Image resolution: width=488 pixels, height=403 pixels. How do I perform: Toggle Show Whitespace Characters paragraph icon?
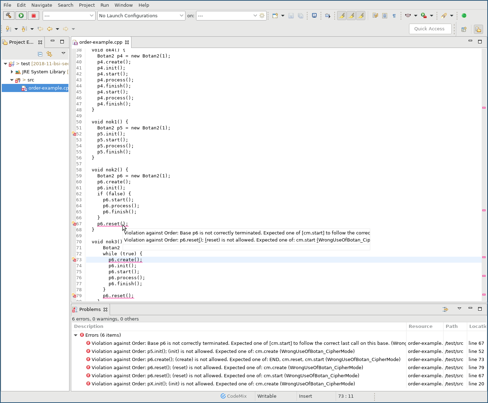pos(394,16)
